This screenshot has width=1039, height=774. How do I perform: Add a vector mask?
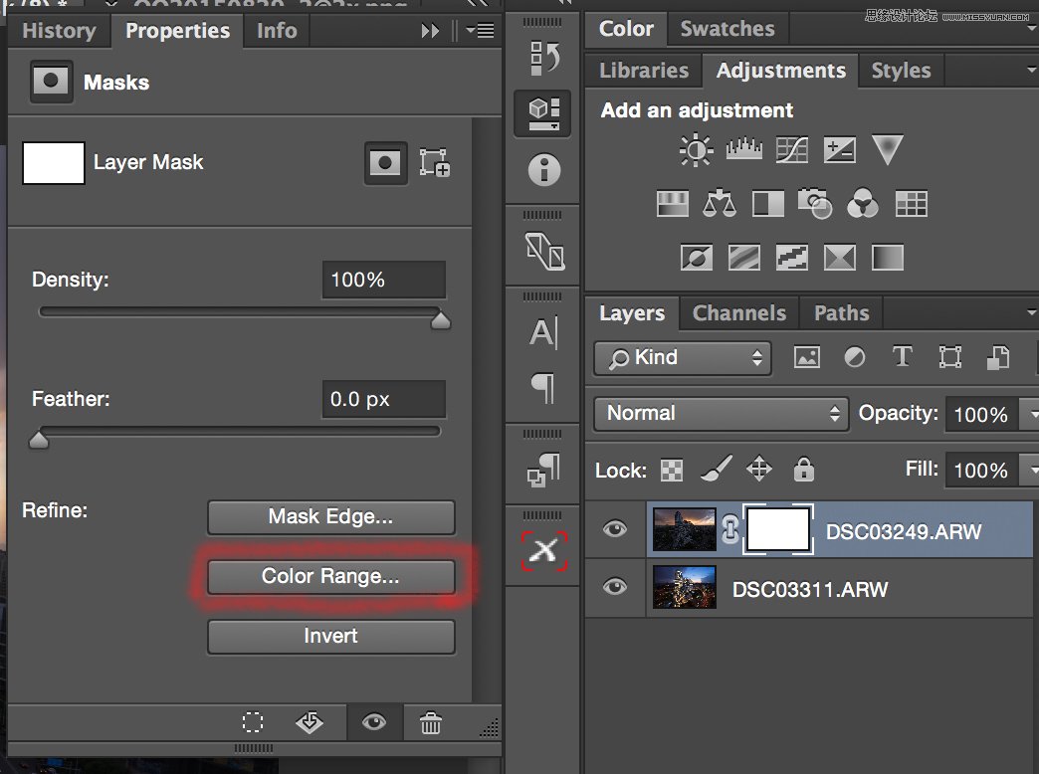435,162
